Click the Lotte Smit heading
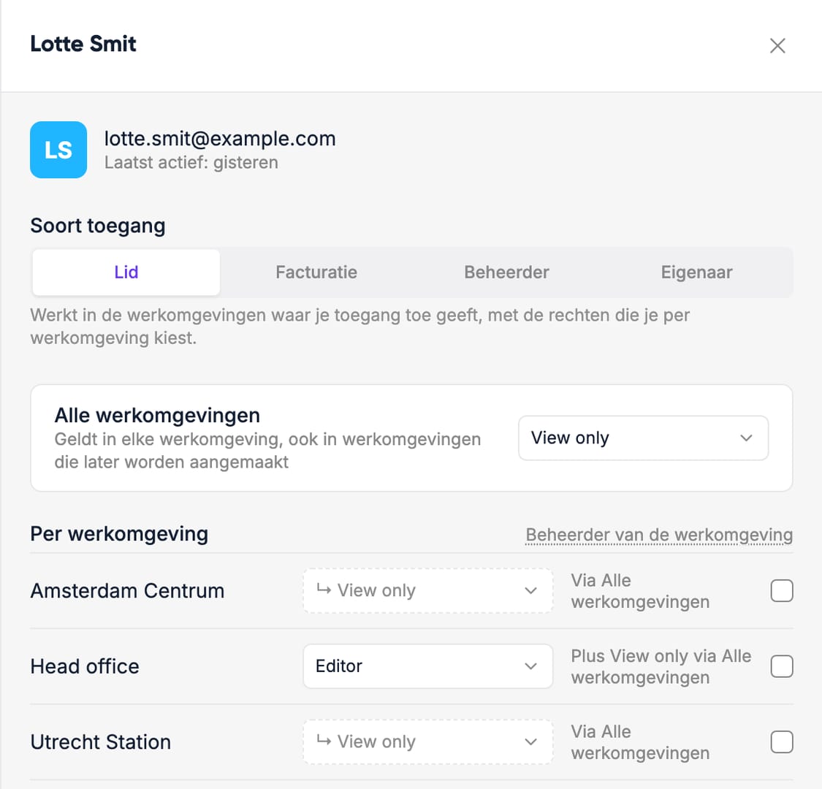The width and height of the screenshot is (822, 789). click(83, 44)
